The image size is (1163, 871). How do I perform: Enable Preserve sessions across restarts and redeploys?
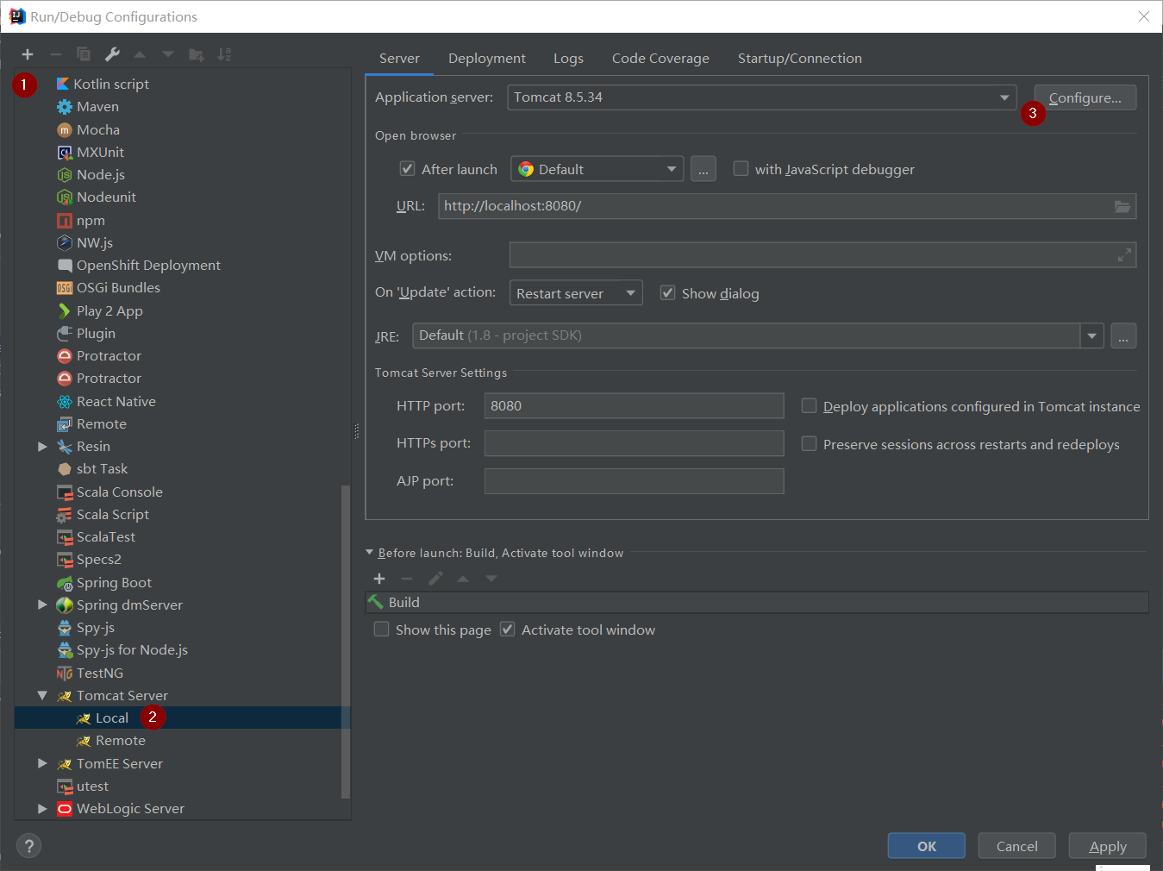tap(809, 444)
